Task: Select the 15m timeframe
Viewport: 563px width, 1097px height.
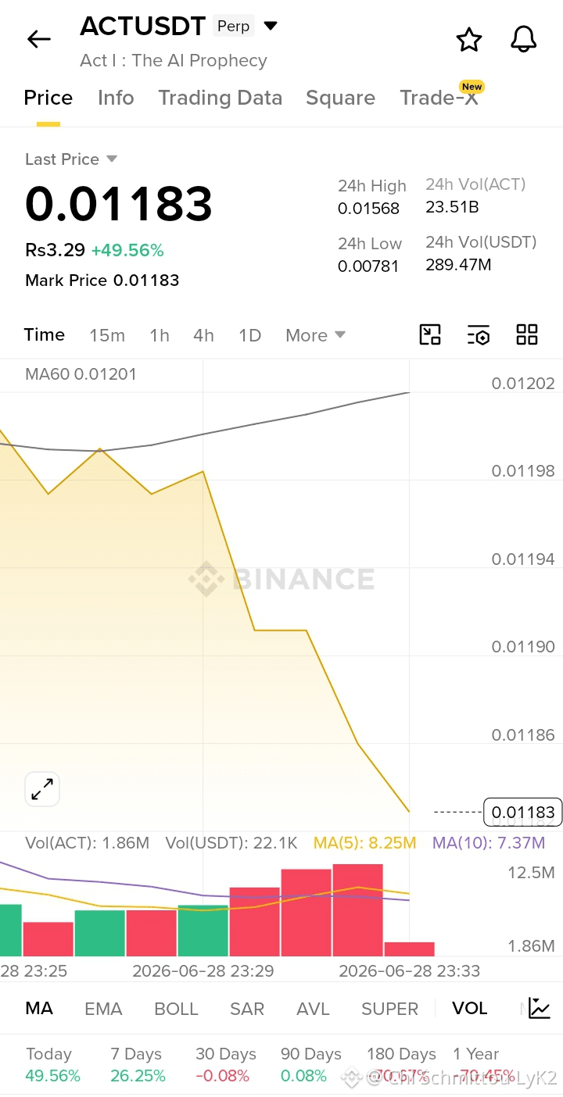Action: point(107,335)
